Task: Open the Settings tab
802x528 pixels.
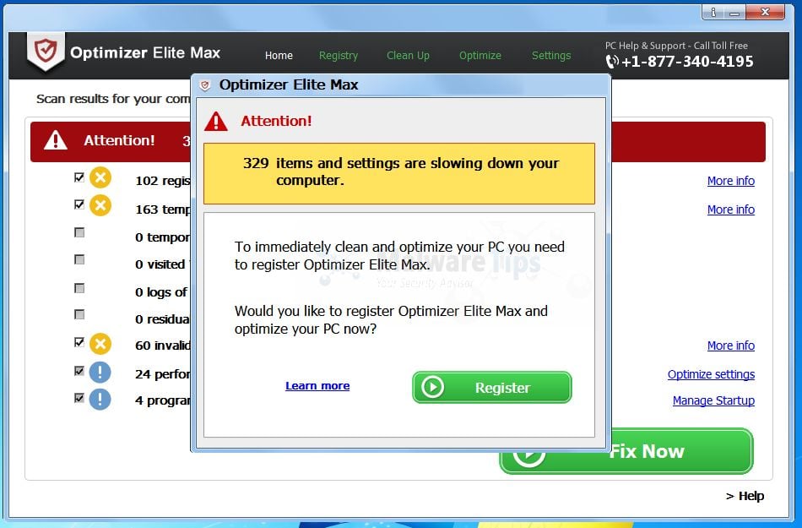Action: tap(551, 55)
